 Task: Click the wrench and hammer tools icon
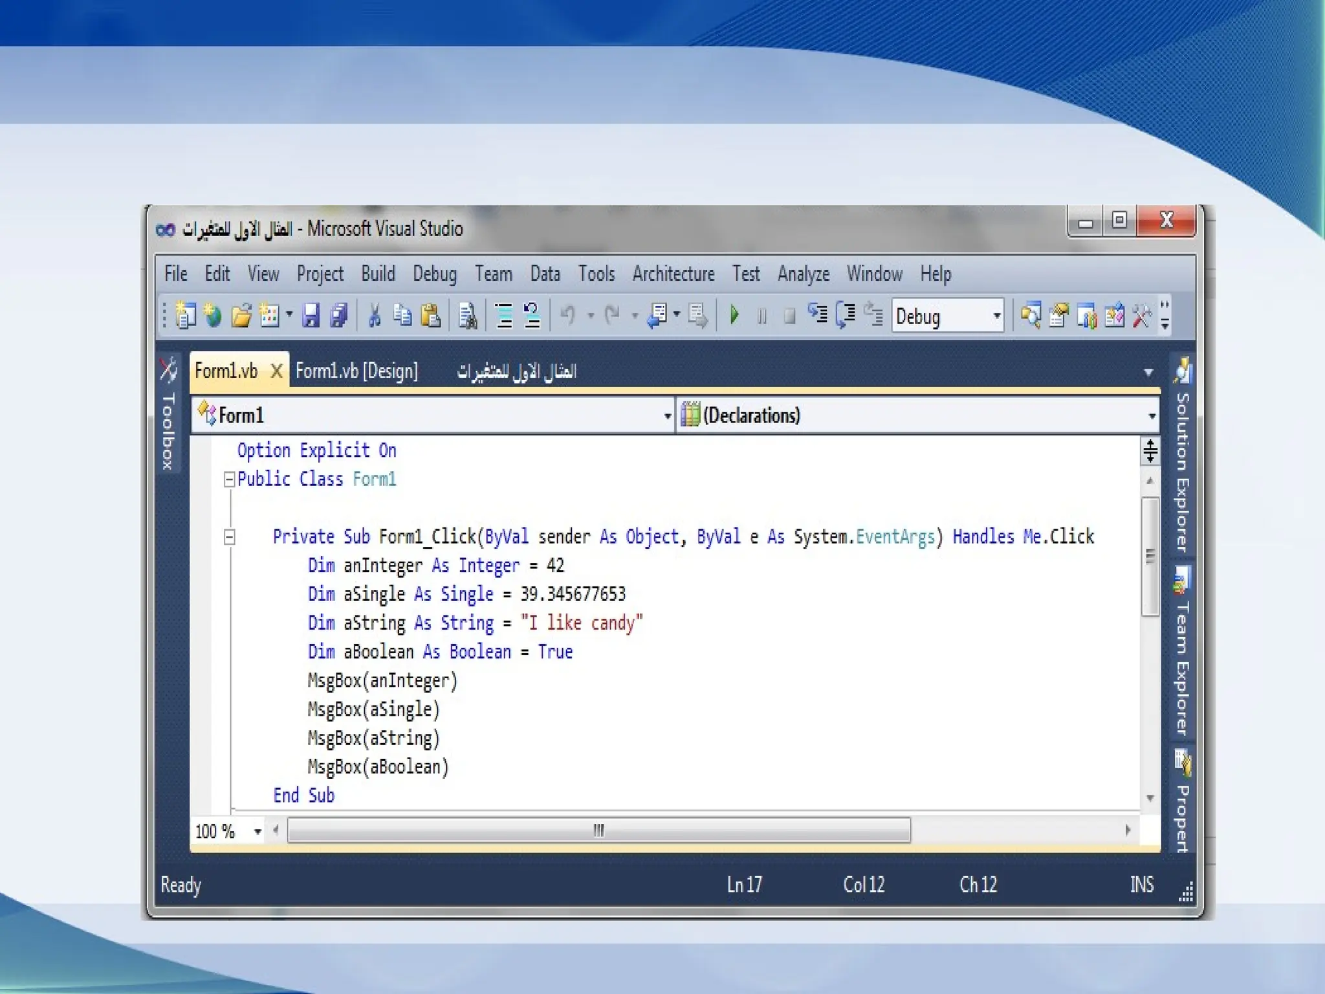coord(1142,316)
